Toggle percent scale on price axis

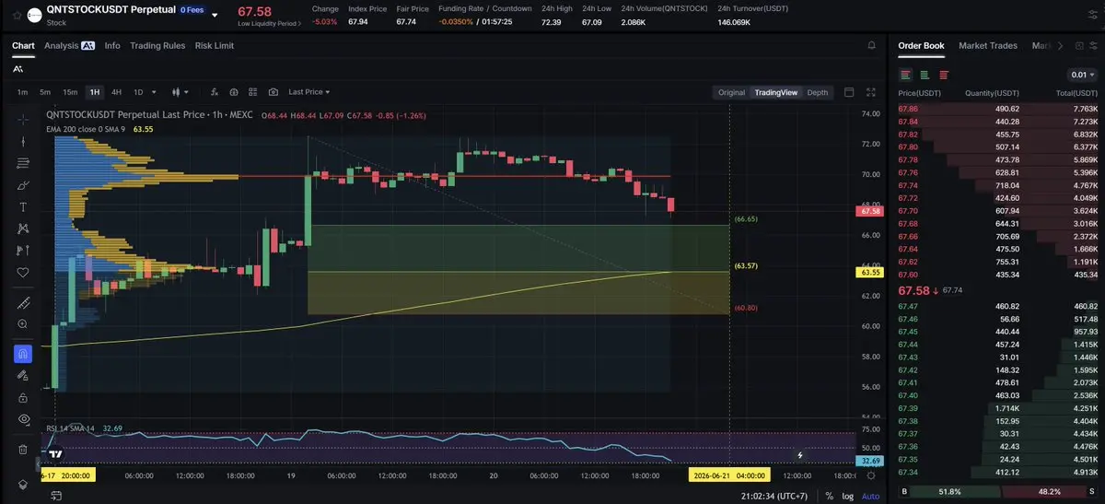[830, 497]
